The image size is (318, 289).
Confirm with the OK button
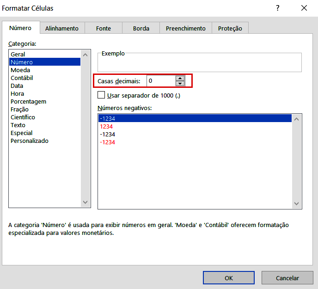[x=228, y=278]
